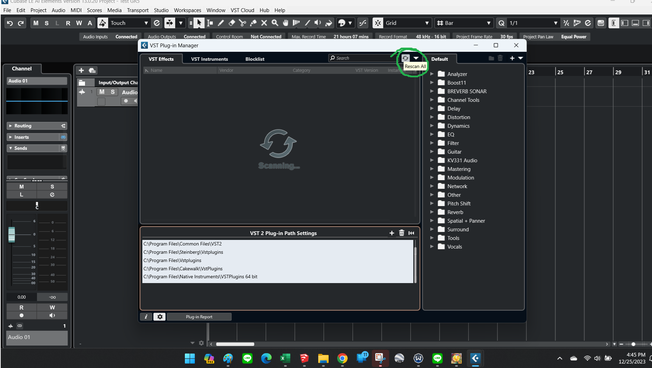Select the Erase tool

[232, 23]
